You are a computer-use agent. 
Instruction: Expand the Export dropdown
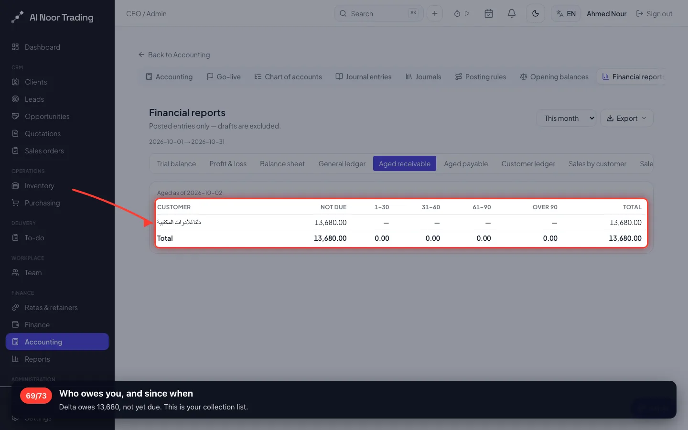(626, 118)
